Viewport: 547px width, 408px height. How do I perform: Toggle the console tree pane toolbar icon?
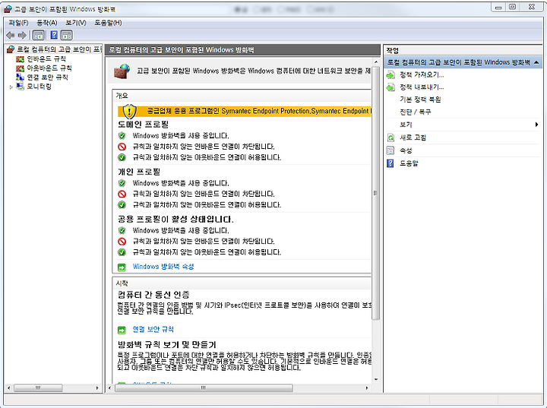pos(39,35)
